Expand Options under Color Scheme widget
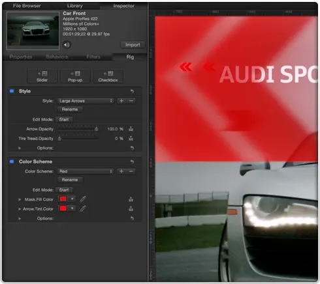 pos(20,218)
